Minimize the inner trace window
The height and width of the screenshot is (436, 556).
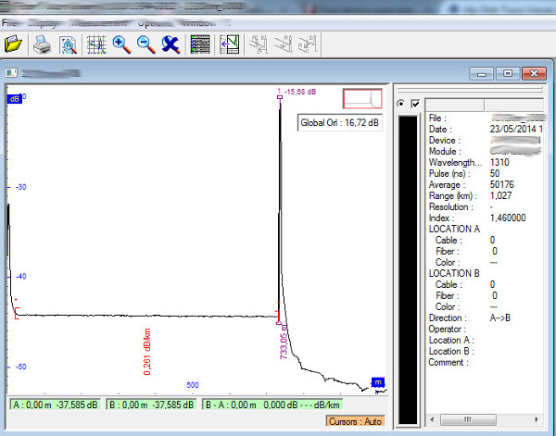[481, 73]
